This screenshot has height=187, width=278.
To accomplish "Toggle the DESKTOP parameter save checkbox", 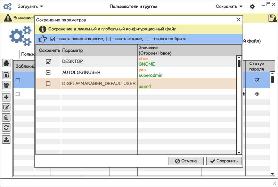I will [x=48, y=61].
